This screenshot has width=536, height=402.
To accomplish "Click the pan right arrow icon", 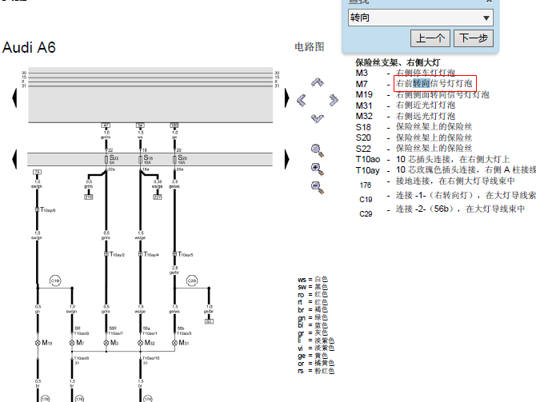I will (334, 100).
